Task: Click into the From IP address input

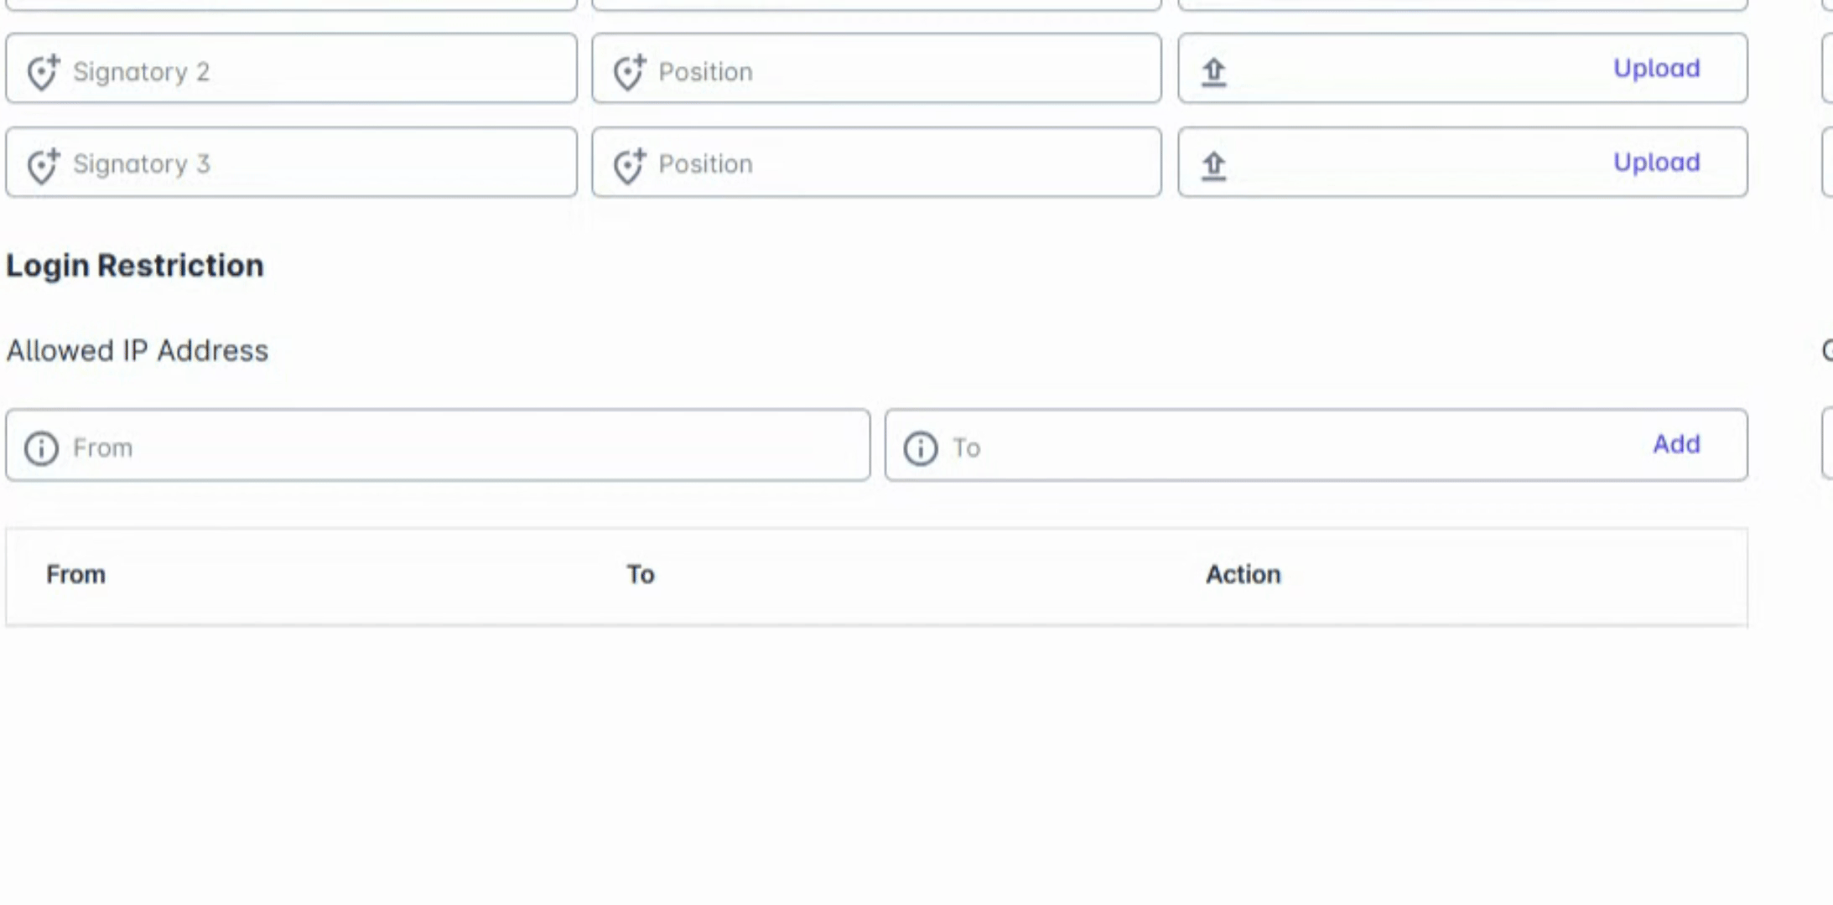Action: click(461, 447)
